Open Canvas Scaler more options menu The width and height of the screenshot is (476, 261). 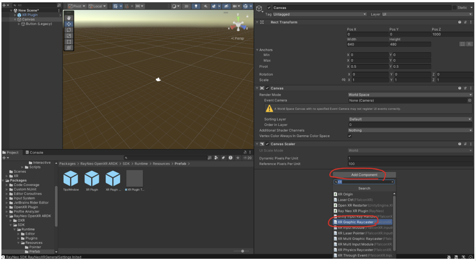click(471, 144)
